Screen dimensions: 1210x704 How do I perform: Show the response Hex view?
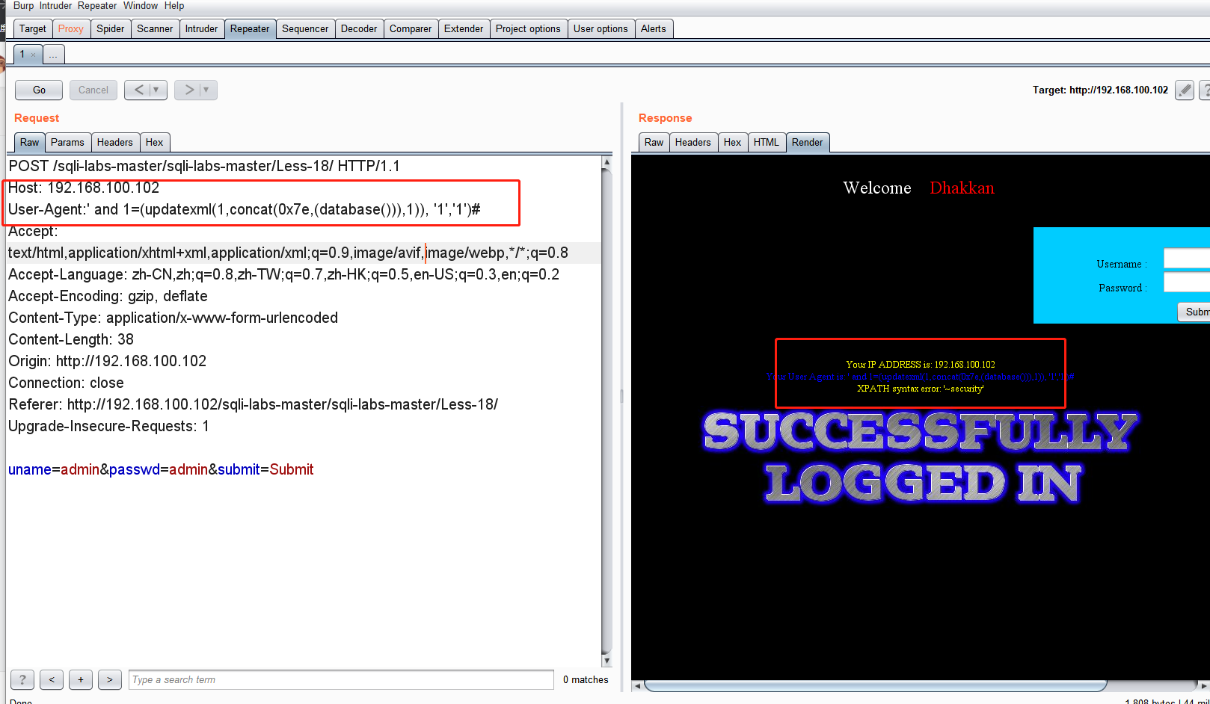point(733,142)
